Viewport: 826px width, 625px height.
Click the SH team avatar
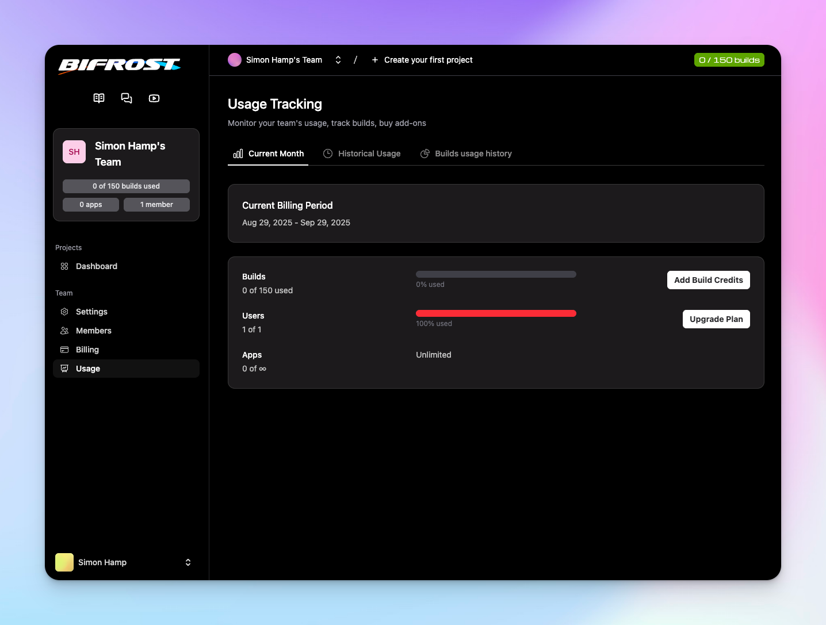tap(74, 152)
